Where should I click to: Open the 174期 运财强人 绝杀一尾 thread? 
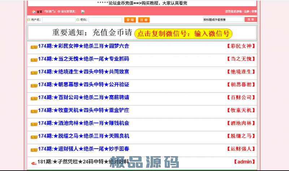83,149
